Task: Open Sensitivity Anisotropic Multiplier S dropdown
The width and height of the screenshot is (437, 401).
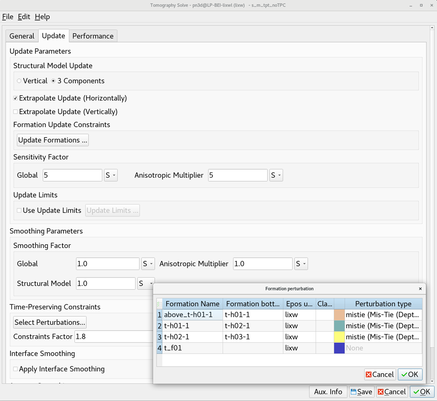Action: (276, 175)
